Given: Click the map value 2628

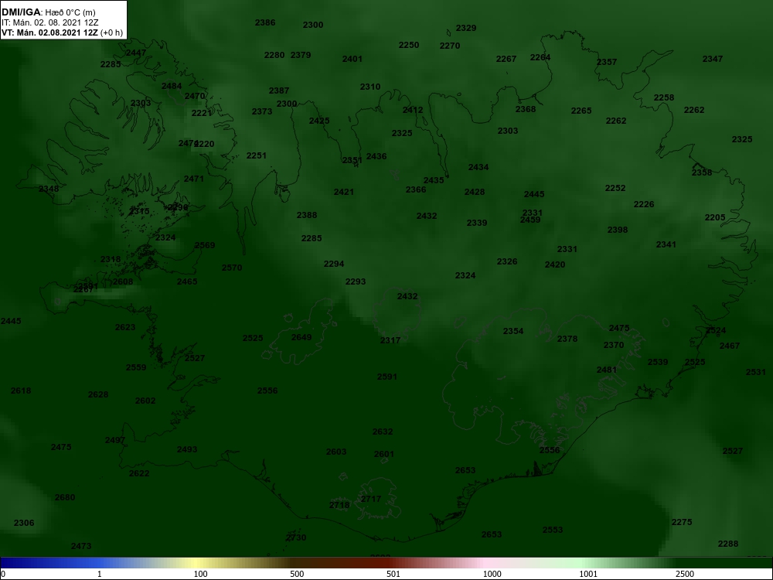Looking at the screenshot, I should [x=98, y=394].
